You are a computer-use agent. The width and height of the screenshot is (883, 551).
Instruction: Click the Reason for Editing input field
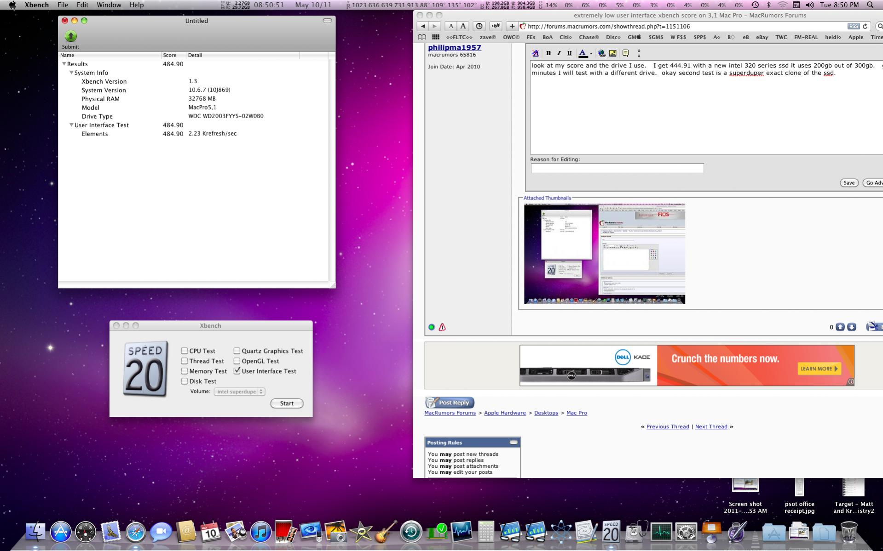[617, 168]
